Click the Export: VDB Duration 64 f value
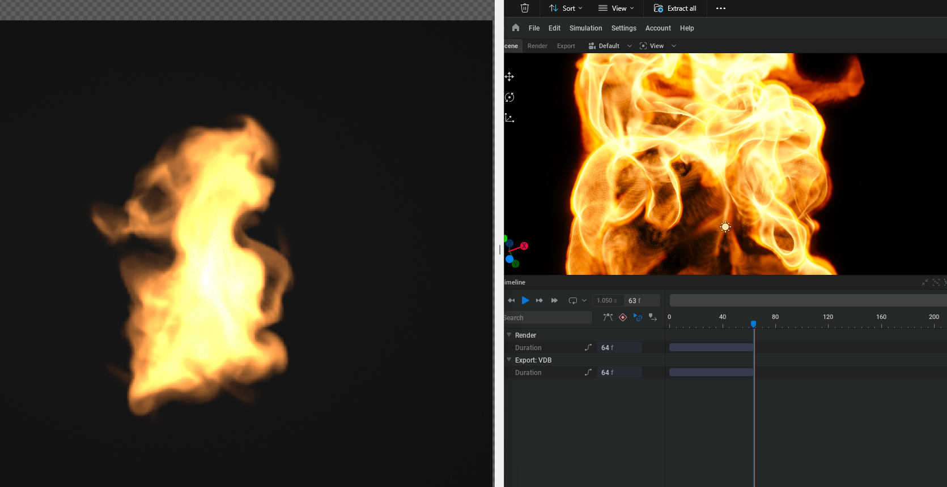Screen dimensions: 947x487 point(619,372)
